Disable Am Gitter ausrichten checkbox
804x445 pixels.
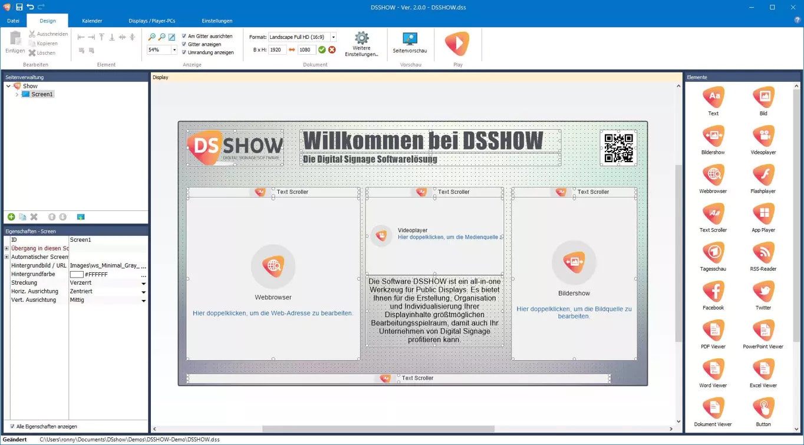click(184, 36)
